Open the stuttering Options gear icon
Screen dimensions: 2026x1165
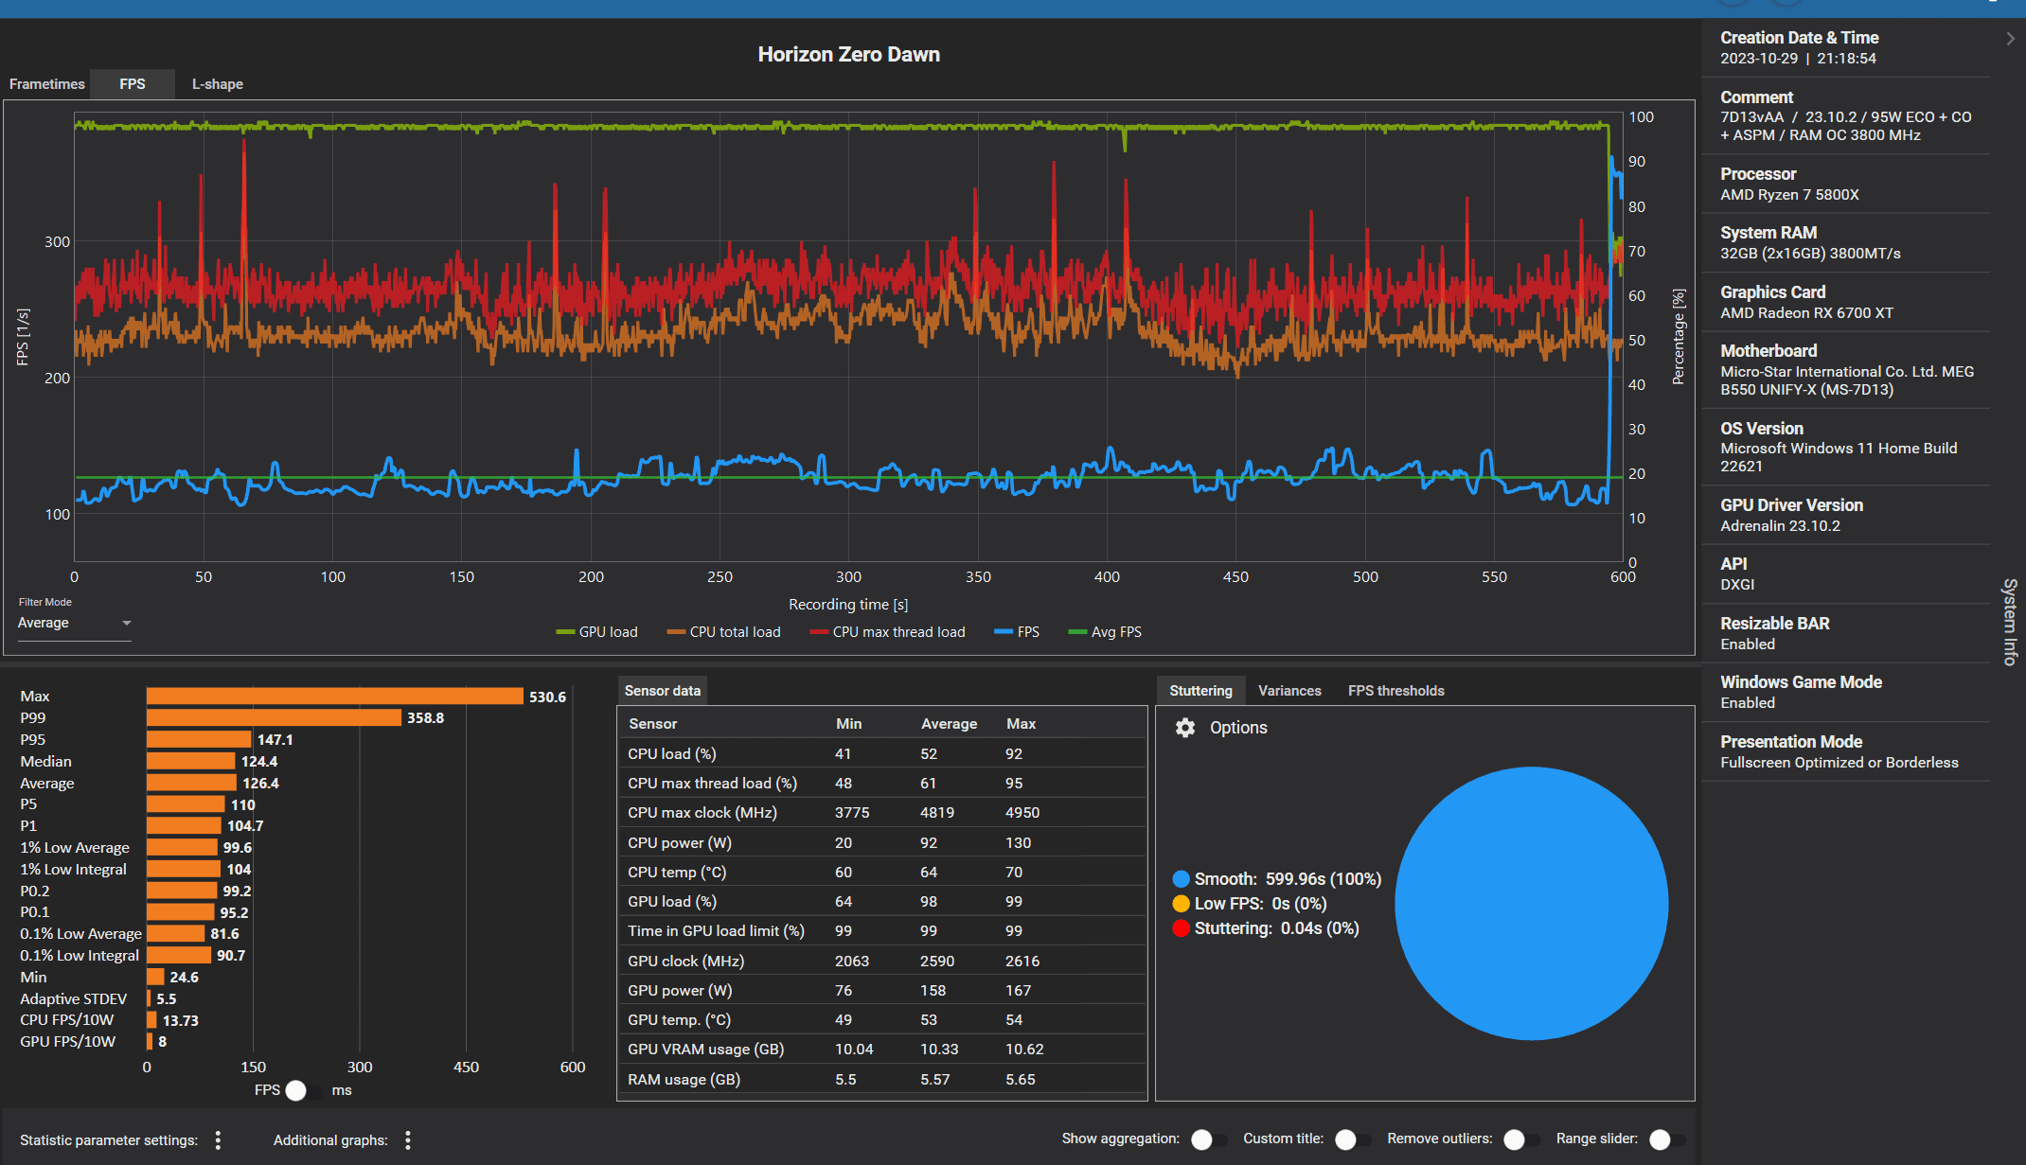[x=1184, y=728]
